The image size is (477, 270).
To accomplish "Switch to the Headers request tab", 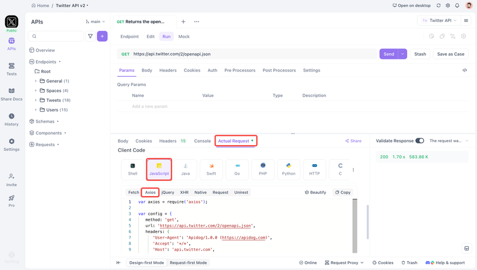I will pyautogui.click(x=168, y=70).
